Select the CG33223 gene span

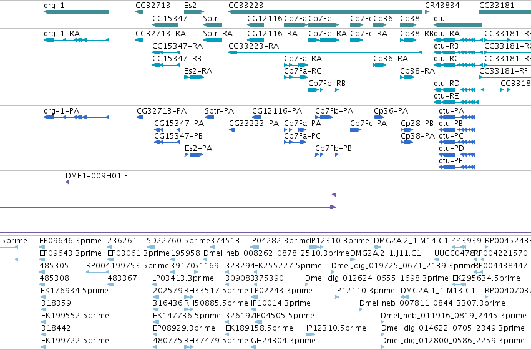point(325,12)
